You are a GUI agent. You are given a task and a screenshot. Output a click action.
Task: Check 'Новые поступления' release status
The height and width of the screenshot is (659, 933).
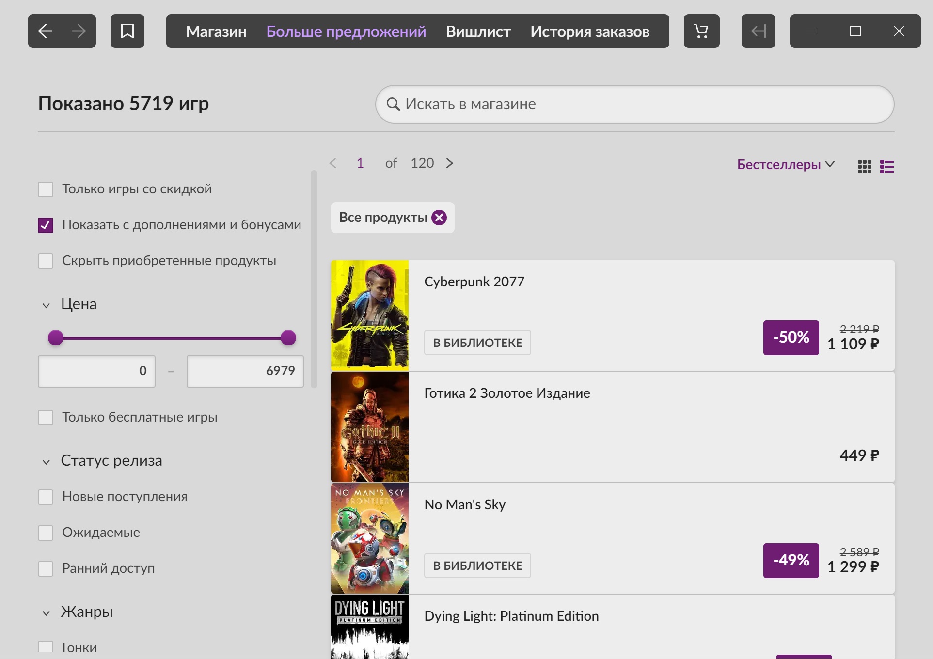[46, 497]
